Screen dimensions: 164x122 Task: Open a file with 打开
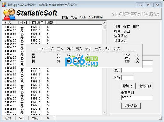tap(117, 27)
